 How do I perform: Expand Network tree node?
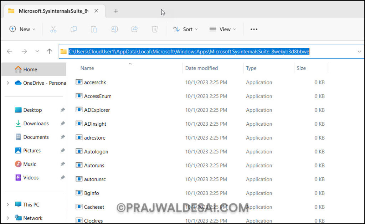click(x=8, y=218)
